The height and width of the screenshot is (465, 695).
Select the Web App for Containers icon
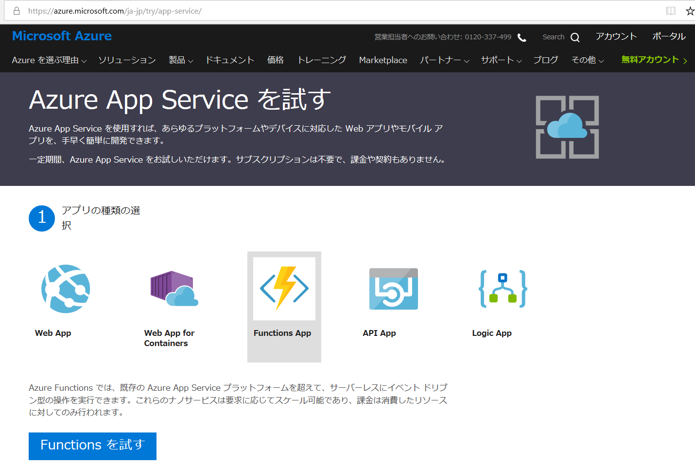[174, 289]
